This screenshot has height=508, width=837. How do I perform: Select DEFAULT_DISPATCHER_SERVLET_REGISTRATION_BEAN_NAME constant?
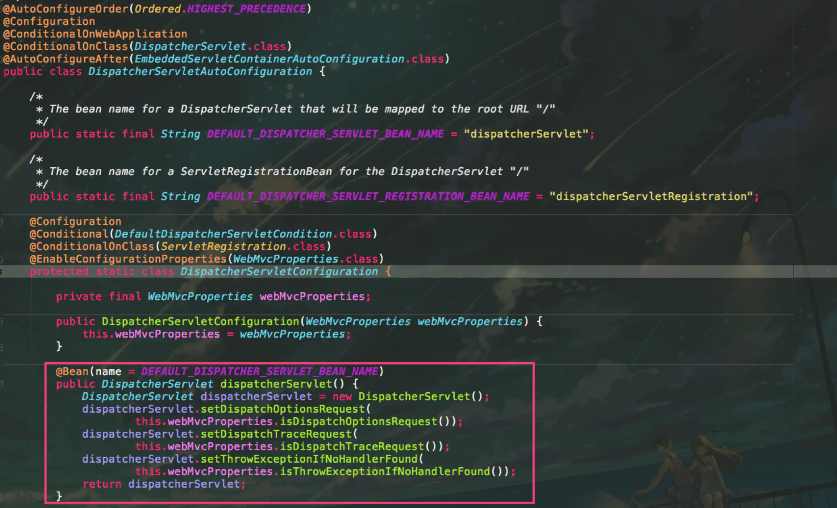pyautogui.click(x=368, y=196)
